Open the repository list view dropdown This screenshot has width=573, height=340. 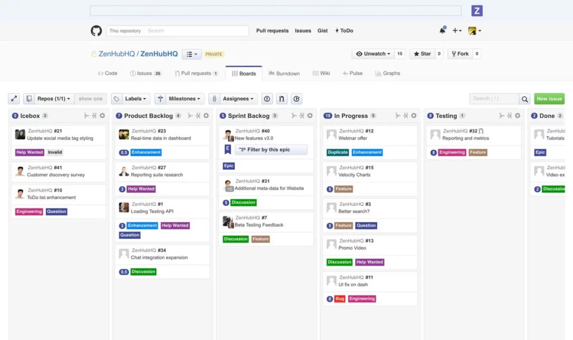click(192, 54)
